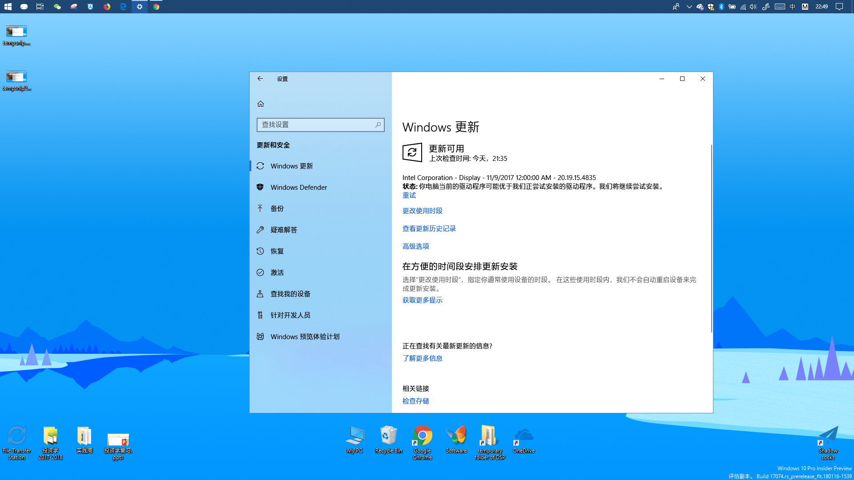The width and height of the screenshot is (854, 480).
Task: Open Task View in taskbar
Action: point(40,7)
